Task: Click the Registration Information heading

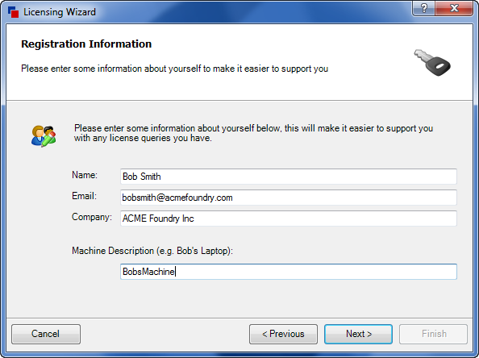Action: point(86,44)
